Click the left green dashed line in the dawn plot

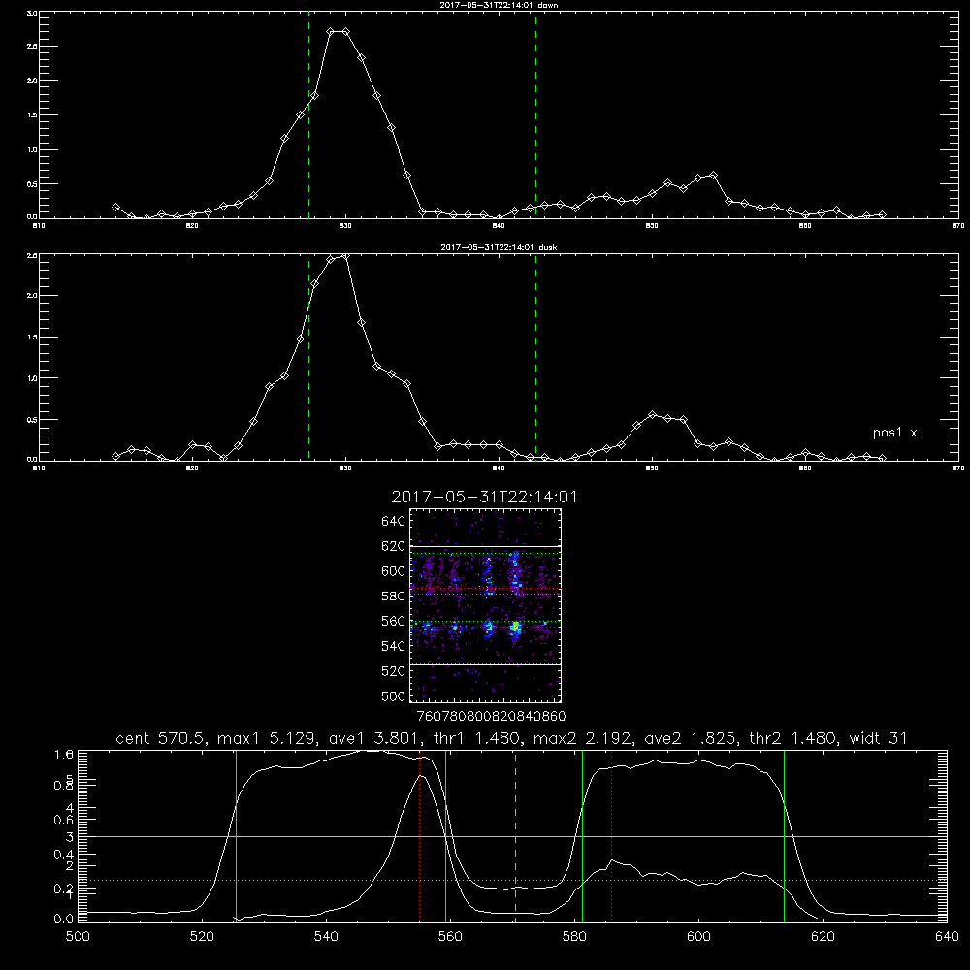point(309,115)
